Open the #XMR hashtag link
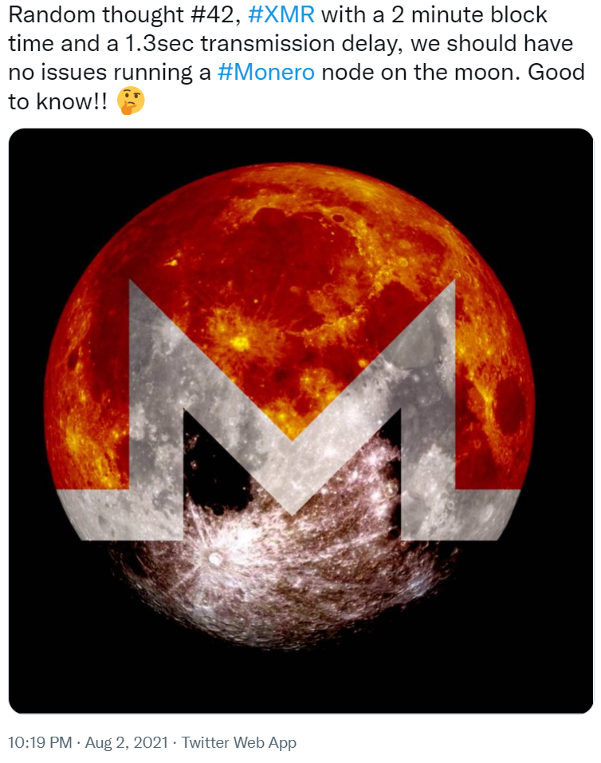This screenshot has width=601, height=763. click(x=281, y=15)
